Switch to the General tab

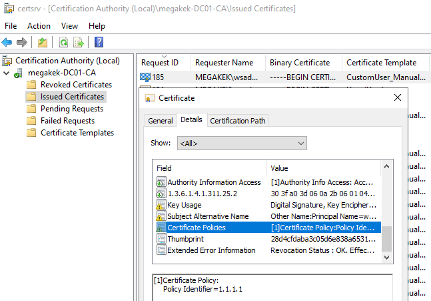(160, 121)
